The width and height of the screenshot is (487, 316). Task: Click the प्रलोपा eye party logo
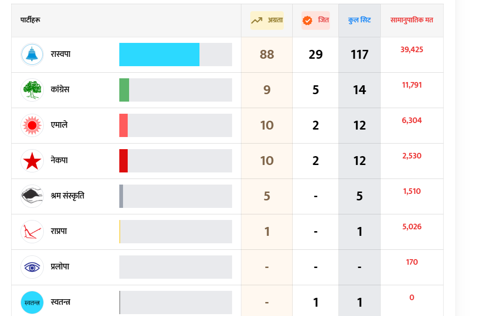click(32, 267)
